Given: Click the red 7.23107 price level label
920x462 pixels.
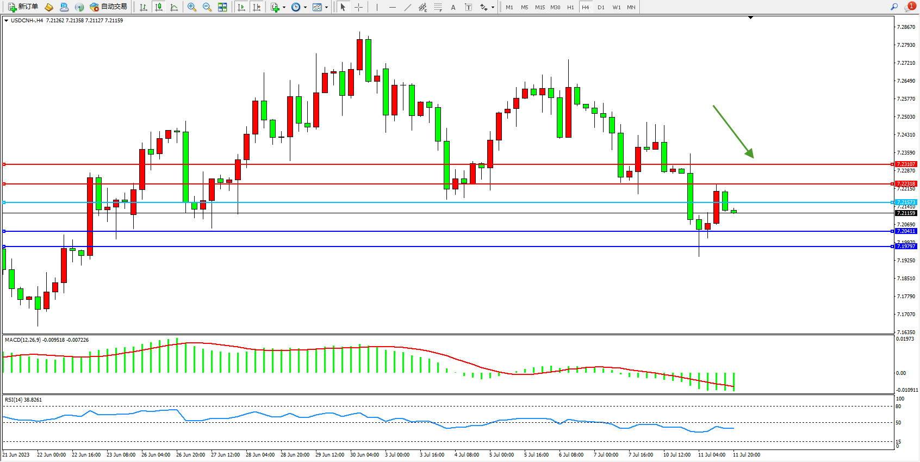Looking at the screenshot, I should 906,164.
